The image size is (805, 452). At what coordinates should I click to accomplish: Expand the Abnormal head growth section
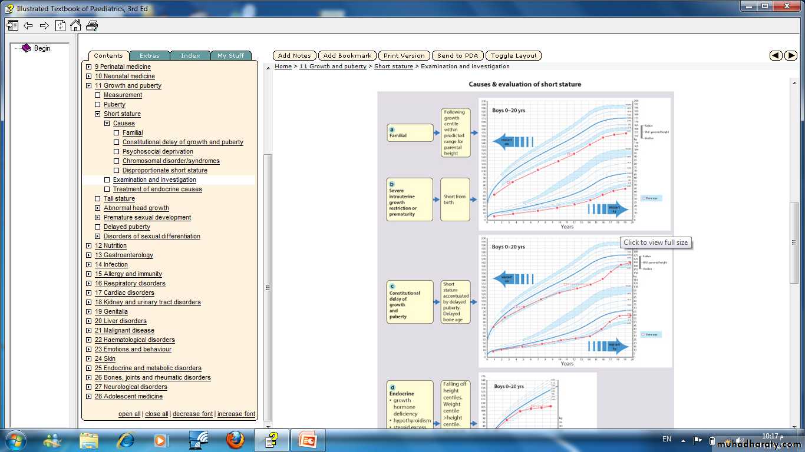click(98, 208)
